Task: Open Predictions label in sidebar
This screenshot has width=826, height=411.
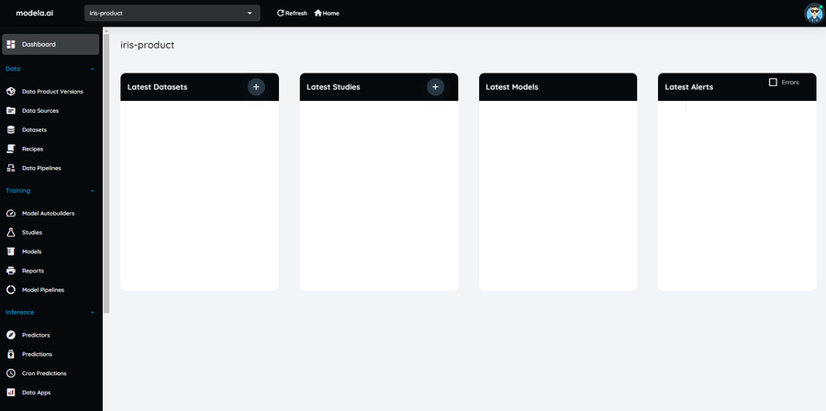Action: click(38, 354)
